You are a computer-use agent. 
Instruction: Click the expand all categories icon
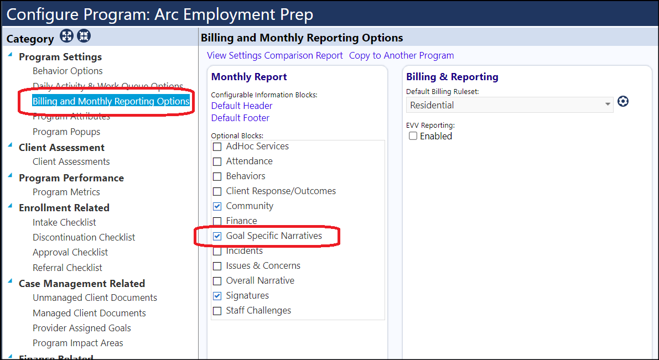pos(66,36)
